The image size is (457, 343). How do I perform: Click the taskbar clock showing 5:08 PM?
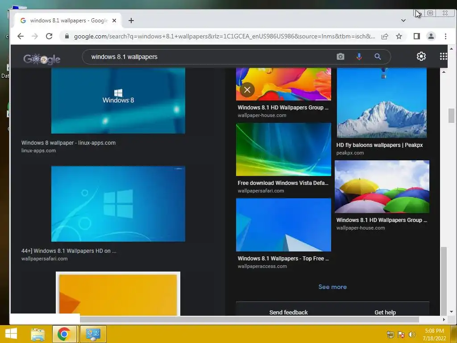point(434,334)
